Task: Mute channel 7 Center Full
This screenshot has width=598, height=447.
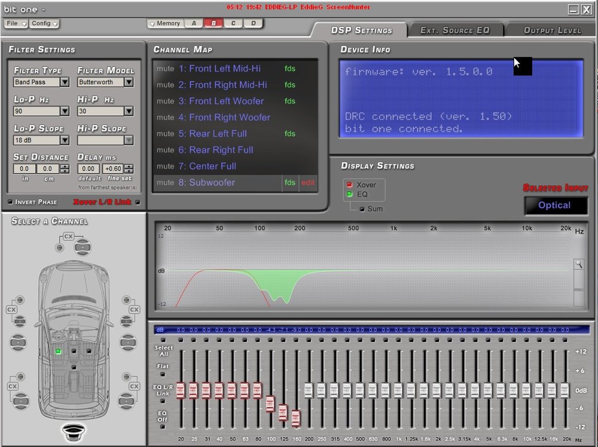Action: [x=165, y=166]
